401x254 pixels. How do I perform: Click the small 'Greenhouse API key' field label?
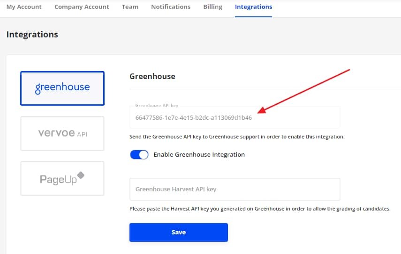point(157,106)
